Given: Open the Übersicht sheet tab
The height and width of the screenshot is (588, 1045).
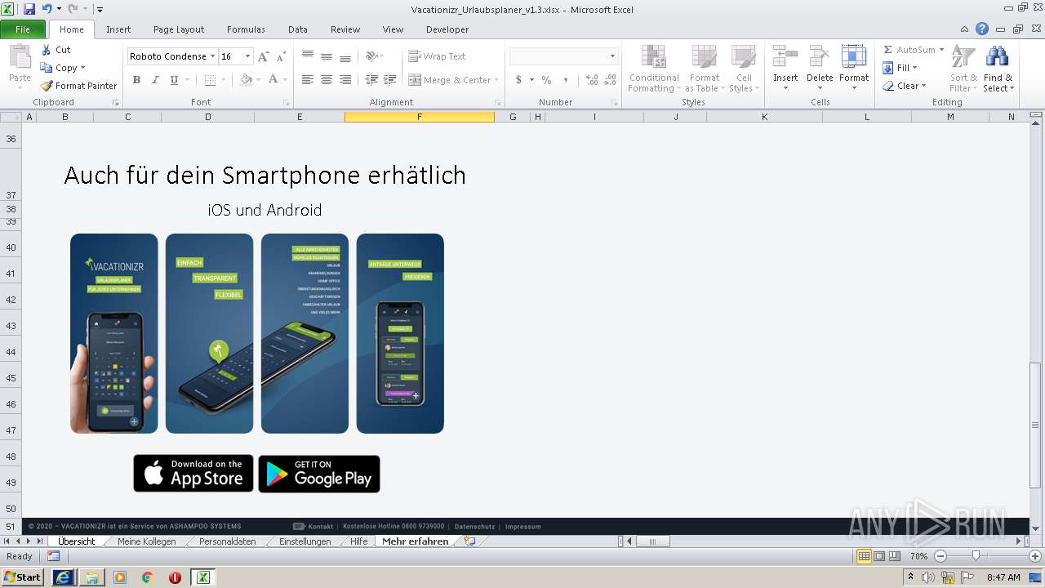Looking at the screenshot, I should click(x=77, y=541).
